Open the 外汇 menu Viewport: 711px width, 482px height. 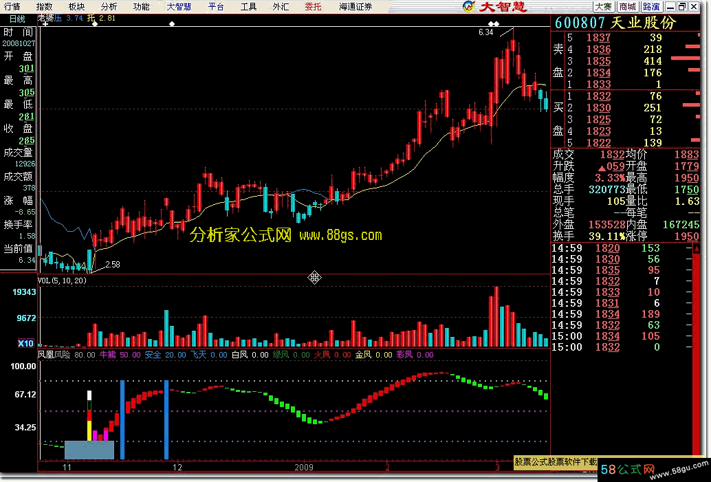281,6
